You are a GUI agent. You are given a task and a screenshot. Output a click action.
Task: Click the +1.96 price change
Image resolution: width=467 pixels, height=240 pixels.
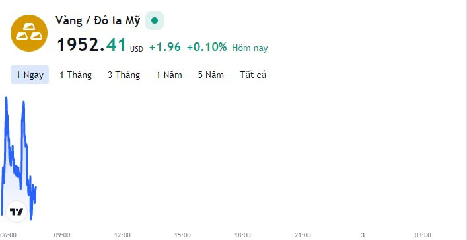165,47
